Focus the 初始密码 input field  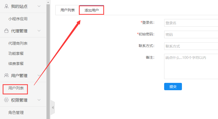[191, 34]
